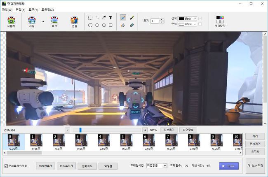Open the White fill color dropdown
The image size is (268, 177).
187,24
